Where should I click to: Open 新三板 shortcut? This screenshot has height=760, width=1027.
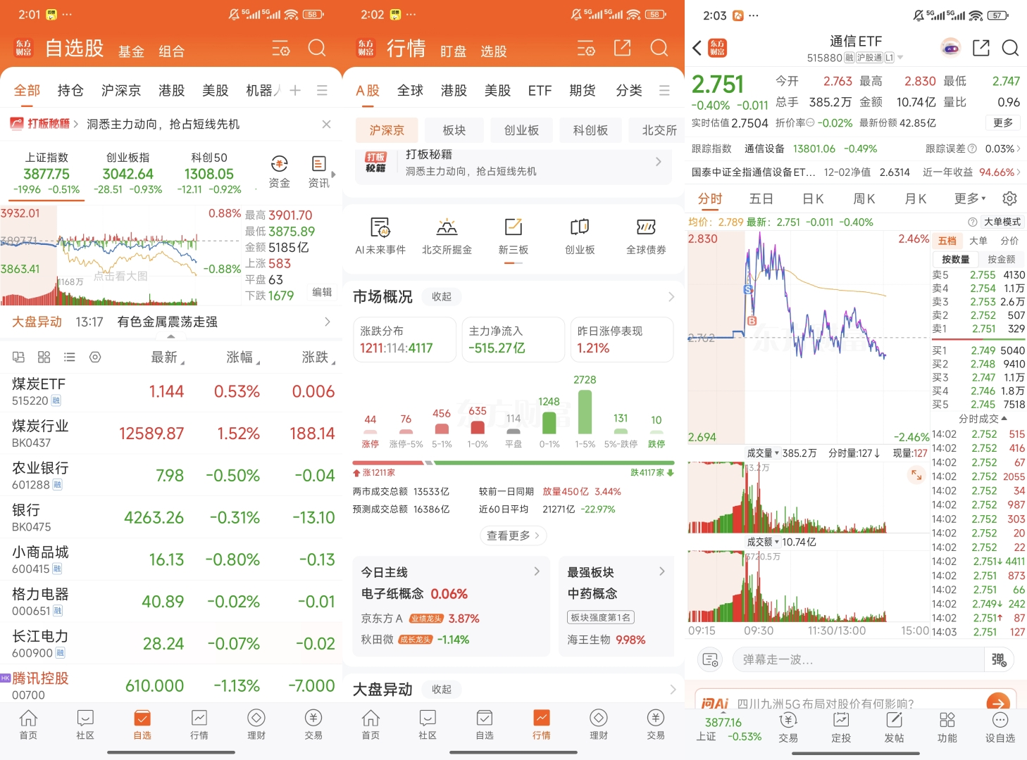pyautogui.click(x=513, y=236)
